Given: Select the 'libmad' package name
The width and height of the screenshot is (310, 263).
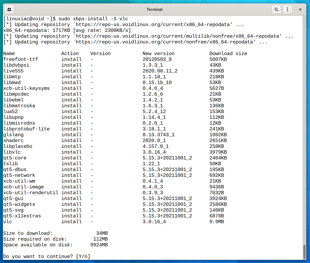Looking at the screenshot, I should 12,82.
